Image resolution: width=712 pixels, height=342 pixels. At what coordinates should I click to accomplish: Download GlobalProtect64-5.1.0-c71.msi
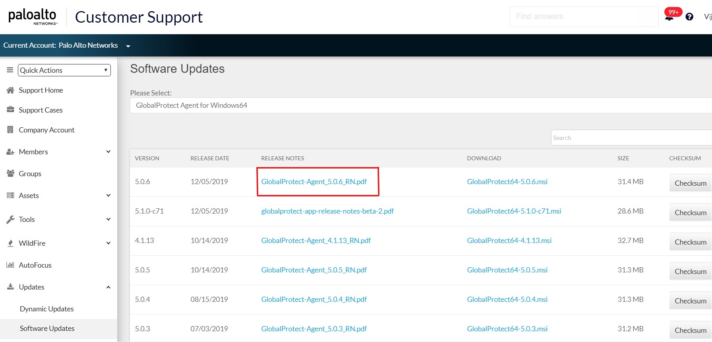coord(514,211)
